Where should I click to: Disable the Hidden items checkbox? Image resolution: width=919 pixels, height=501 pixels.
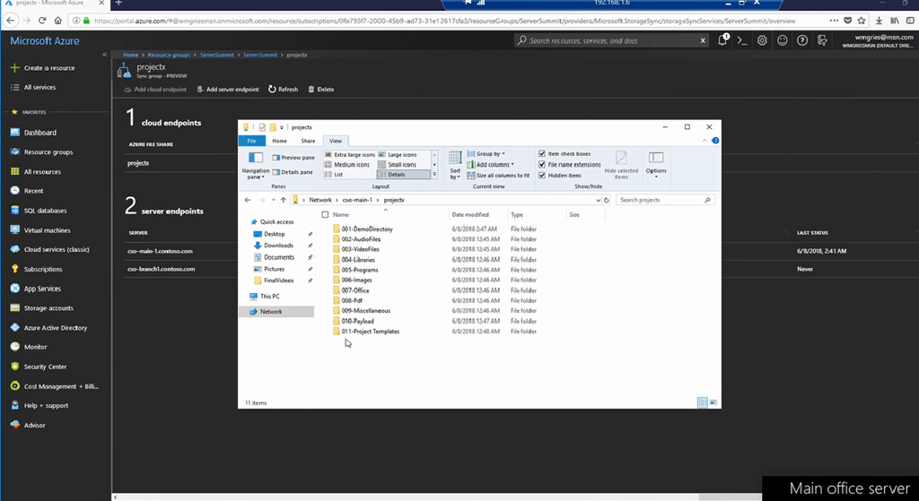pos(542,176)
